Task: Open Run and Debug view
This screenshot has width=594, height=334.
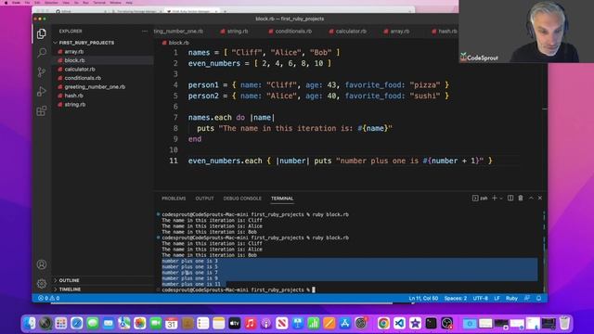Action: pos(42,91)
